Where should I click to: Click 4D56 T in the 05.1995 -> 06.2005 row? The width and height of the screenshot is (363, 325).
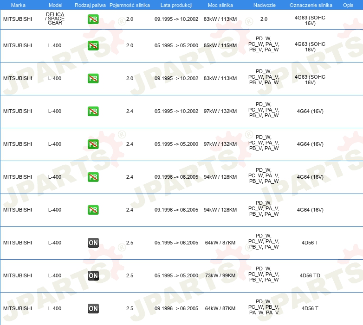click(x=310, y=243)
